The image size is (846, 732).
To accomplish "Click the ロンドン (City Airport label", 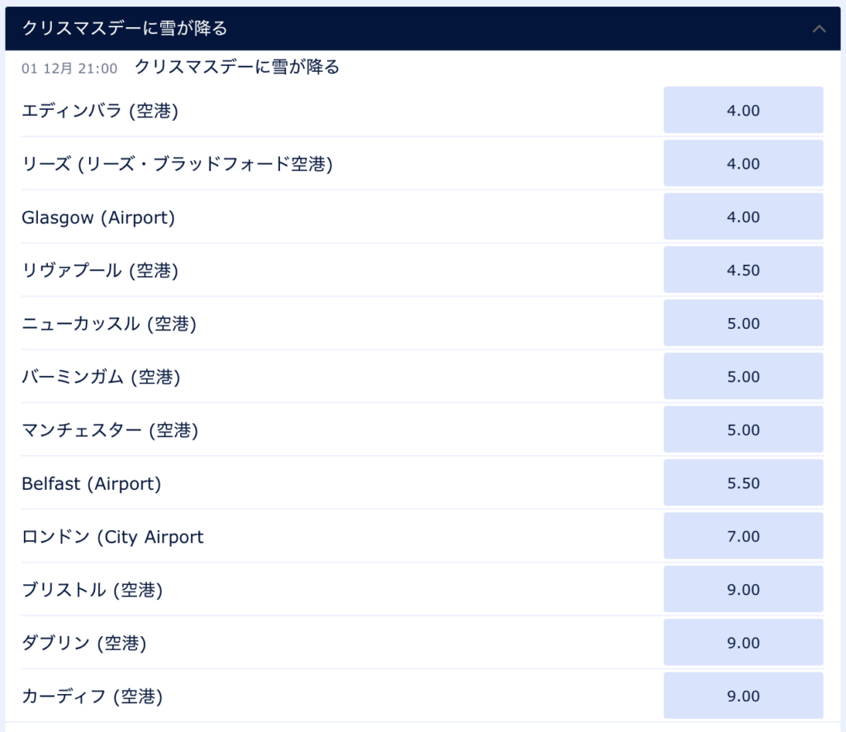I will coord(112,536).
